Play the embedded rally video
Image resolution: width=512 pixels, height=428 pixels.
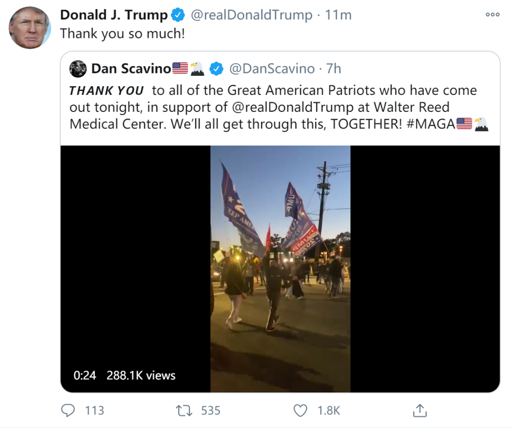[280, 269]
